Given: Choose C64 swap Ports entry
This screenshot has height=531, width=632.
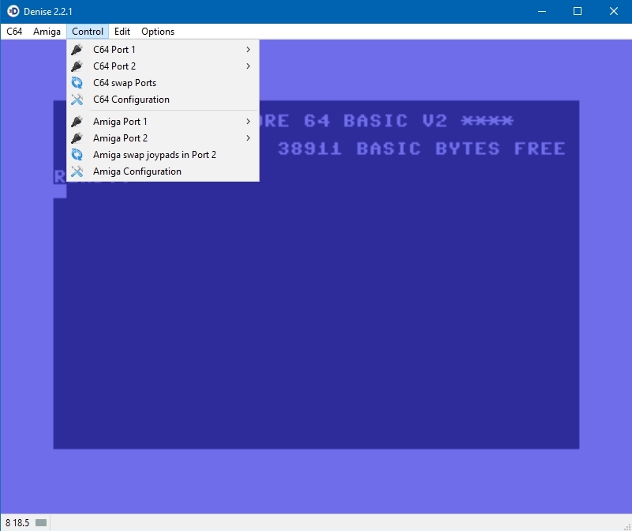Looking at the screenshot, I should click(x=163, y=83).
